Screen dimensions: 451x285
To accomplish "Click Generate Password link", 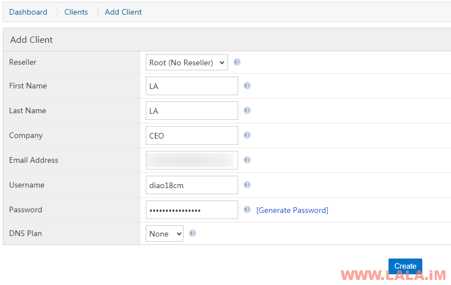I will pyautogui.click(x=292, y=210).
